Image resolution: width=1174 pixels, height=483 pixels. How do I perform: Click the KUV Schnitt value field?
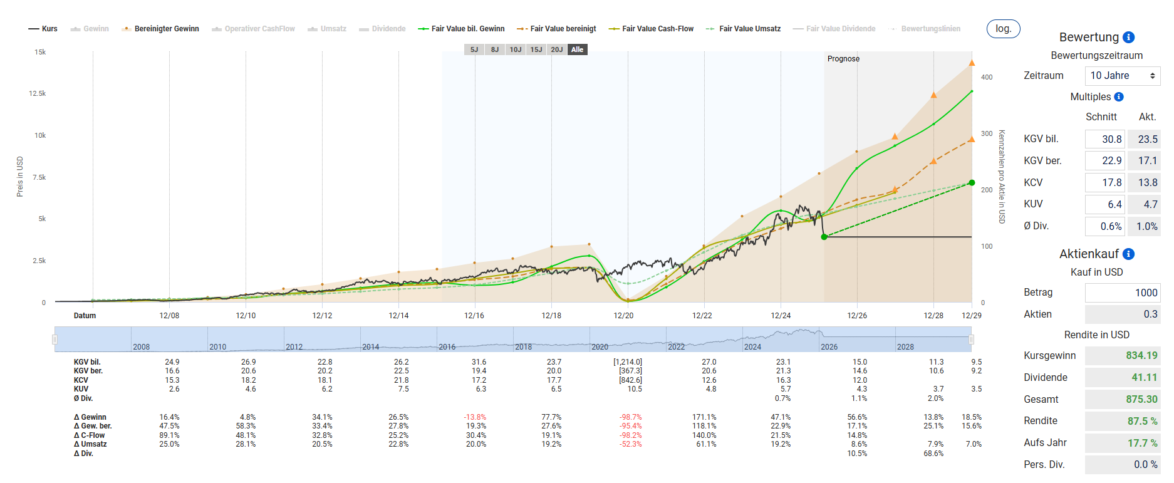[x=1105, y=204]
